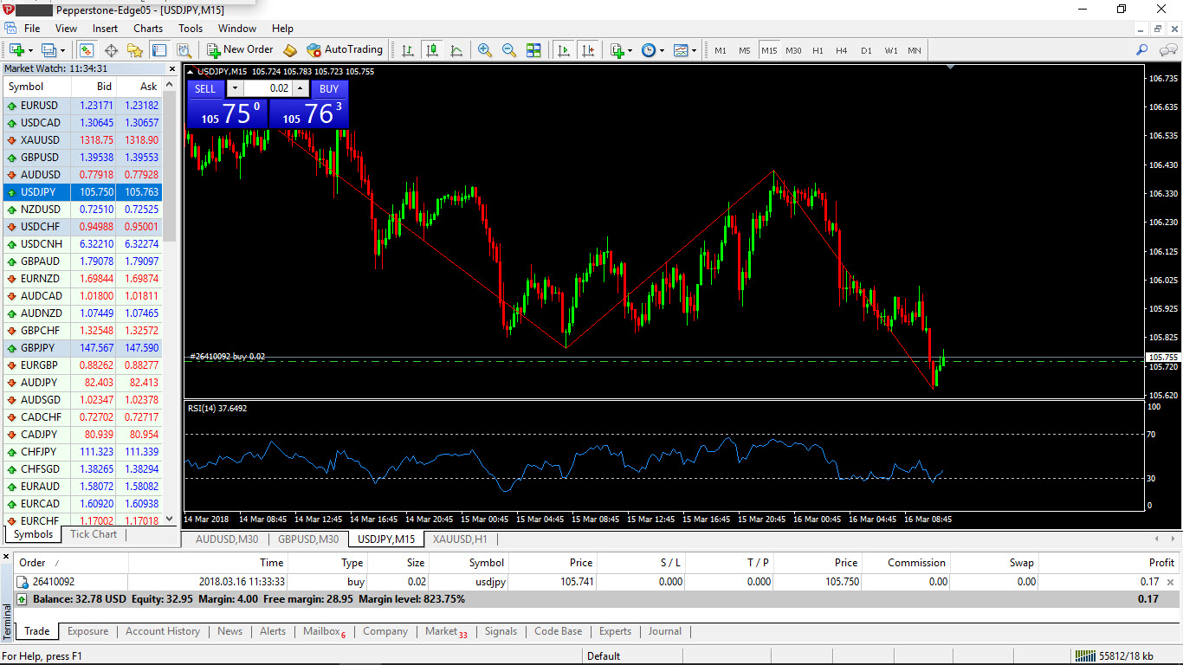Click the chart shift triangle marker
Viewport: 1183px width, 665px height.
tap(951, 66)
